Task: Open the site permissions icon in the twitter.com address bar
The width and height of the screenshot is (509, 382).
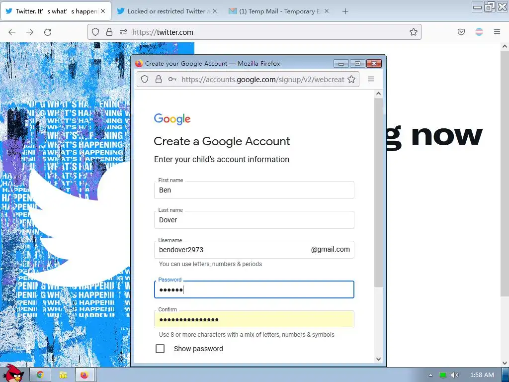Action: click(123, 32)
